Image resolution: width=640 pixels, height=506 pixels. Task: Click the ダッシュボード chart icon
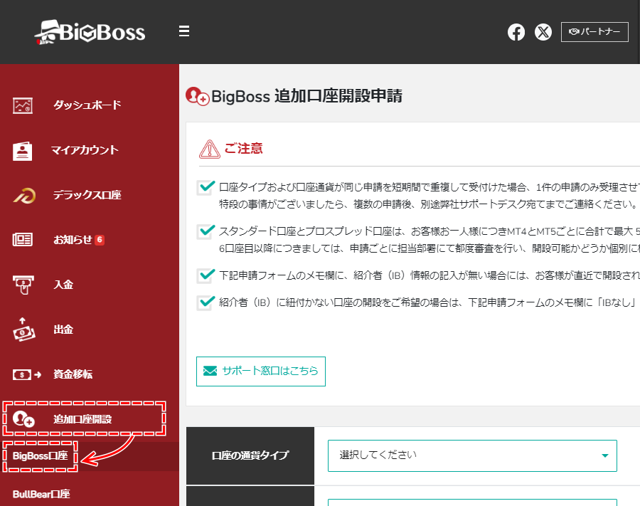click(x=23, y=105)
